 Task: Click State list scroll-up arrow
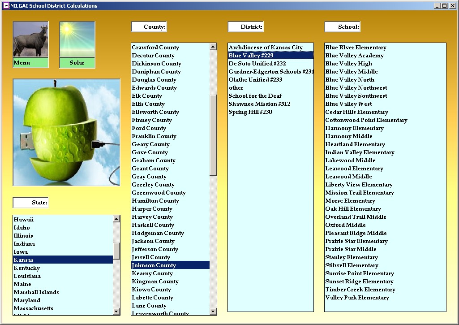[x=116, y=219]
